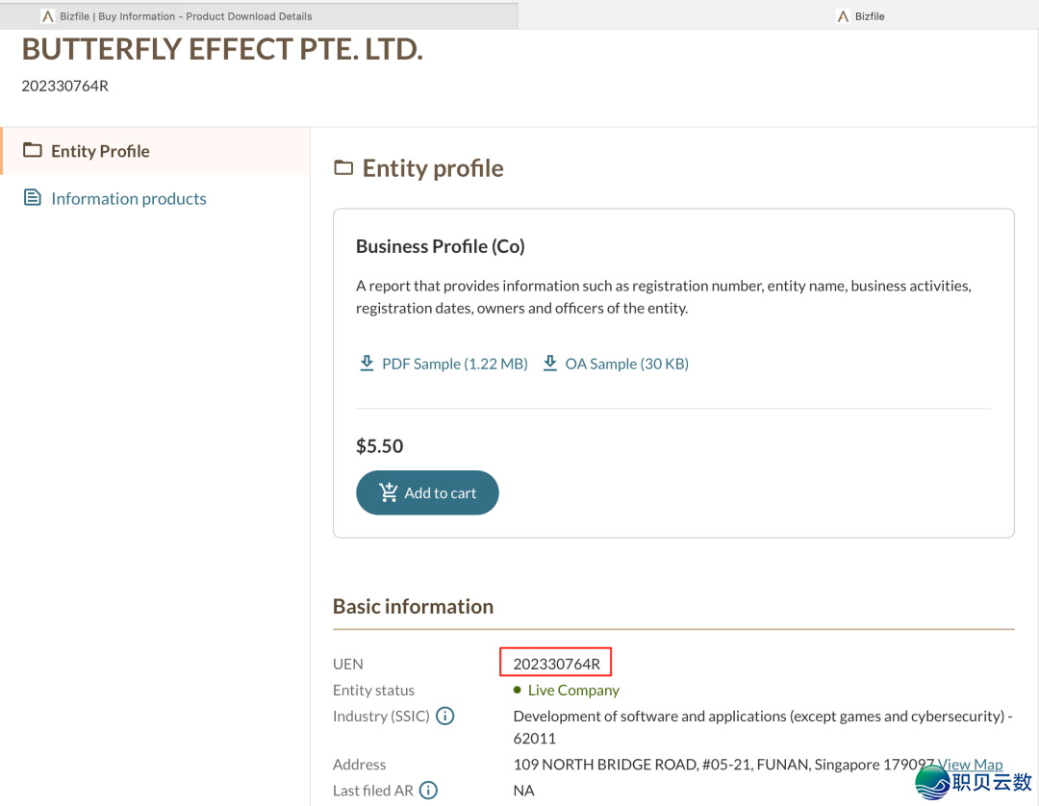Click the download icon beside PDF Sample
The image size is (1039, 806).
click(x=367, y=364)
